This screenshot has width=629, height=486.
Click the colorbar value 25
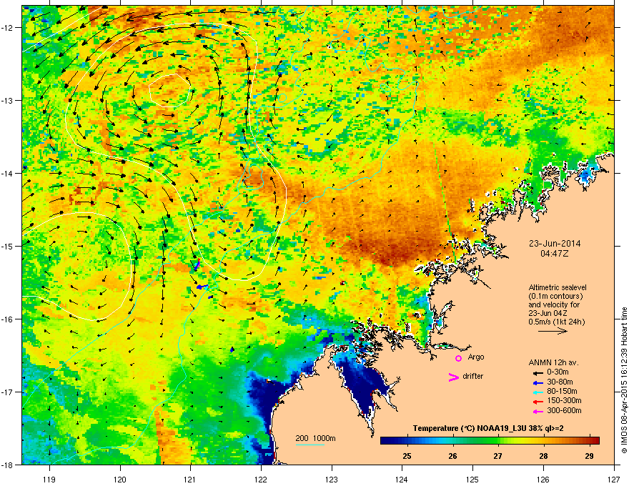click(407, 456)
